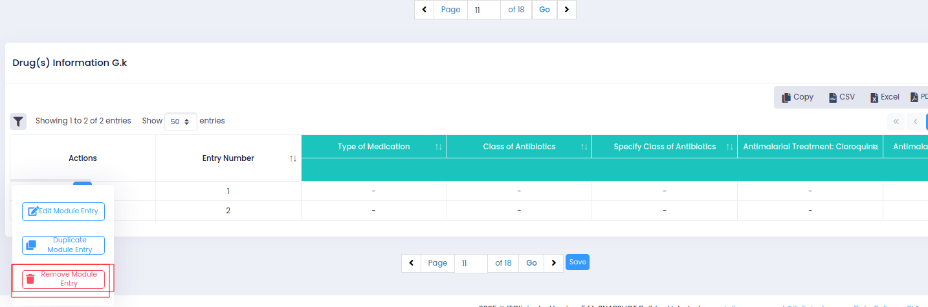Image resolution: width=928 pixels, height=307 pixels.
Task: Click the bottom page number input field
Action: point(470,263)
